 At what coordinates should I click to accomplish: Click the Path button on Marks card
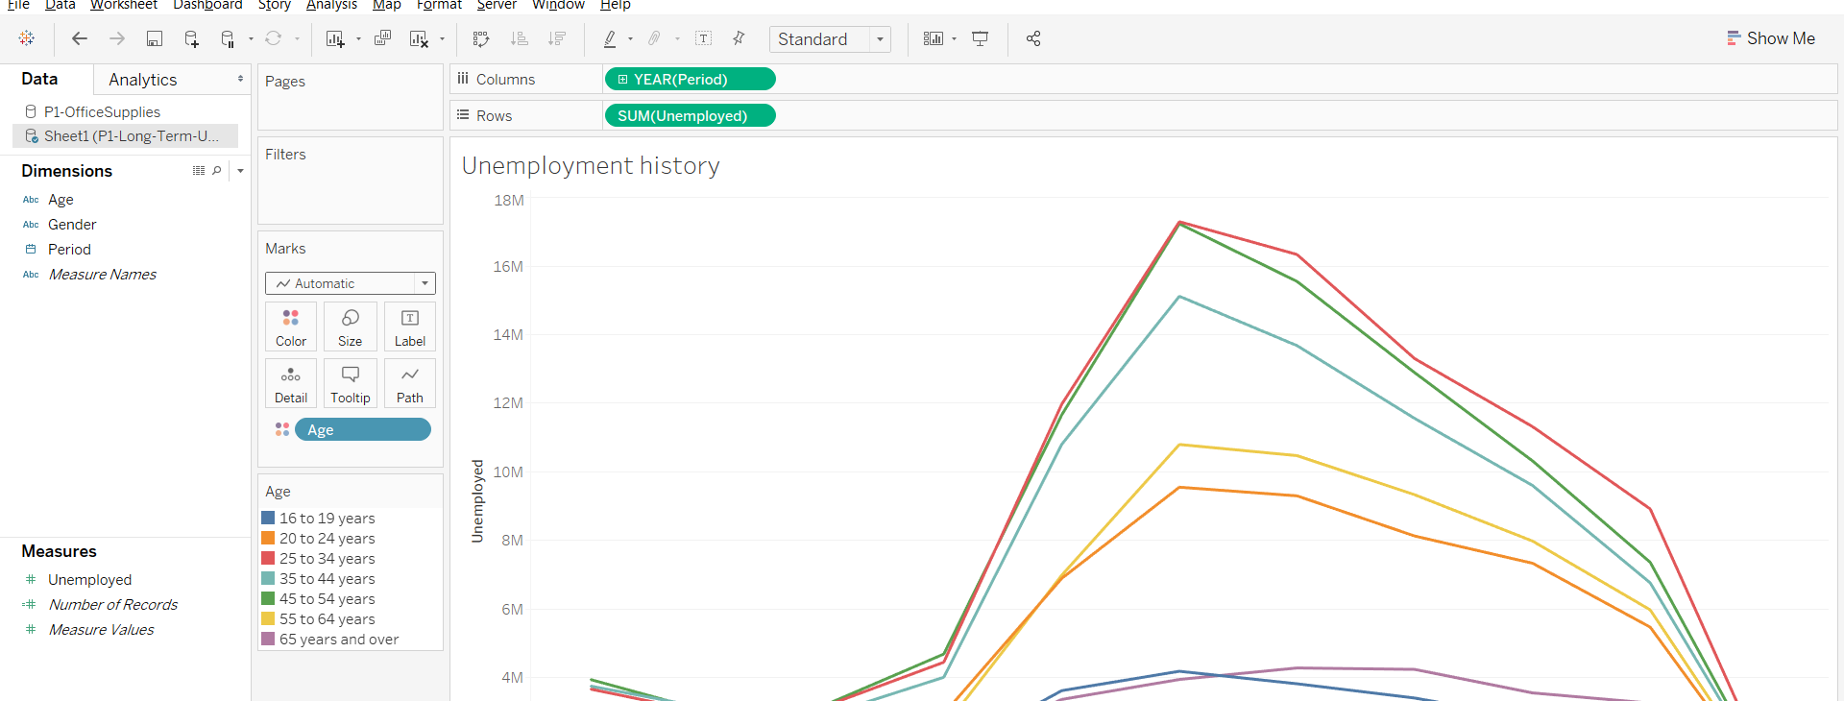tap(410, 383)
